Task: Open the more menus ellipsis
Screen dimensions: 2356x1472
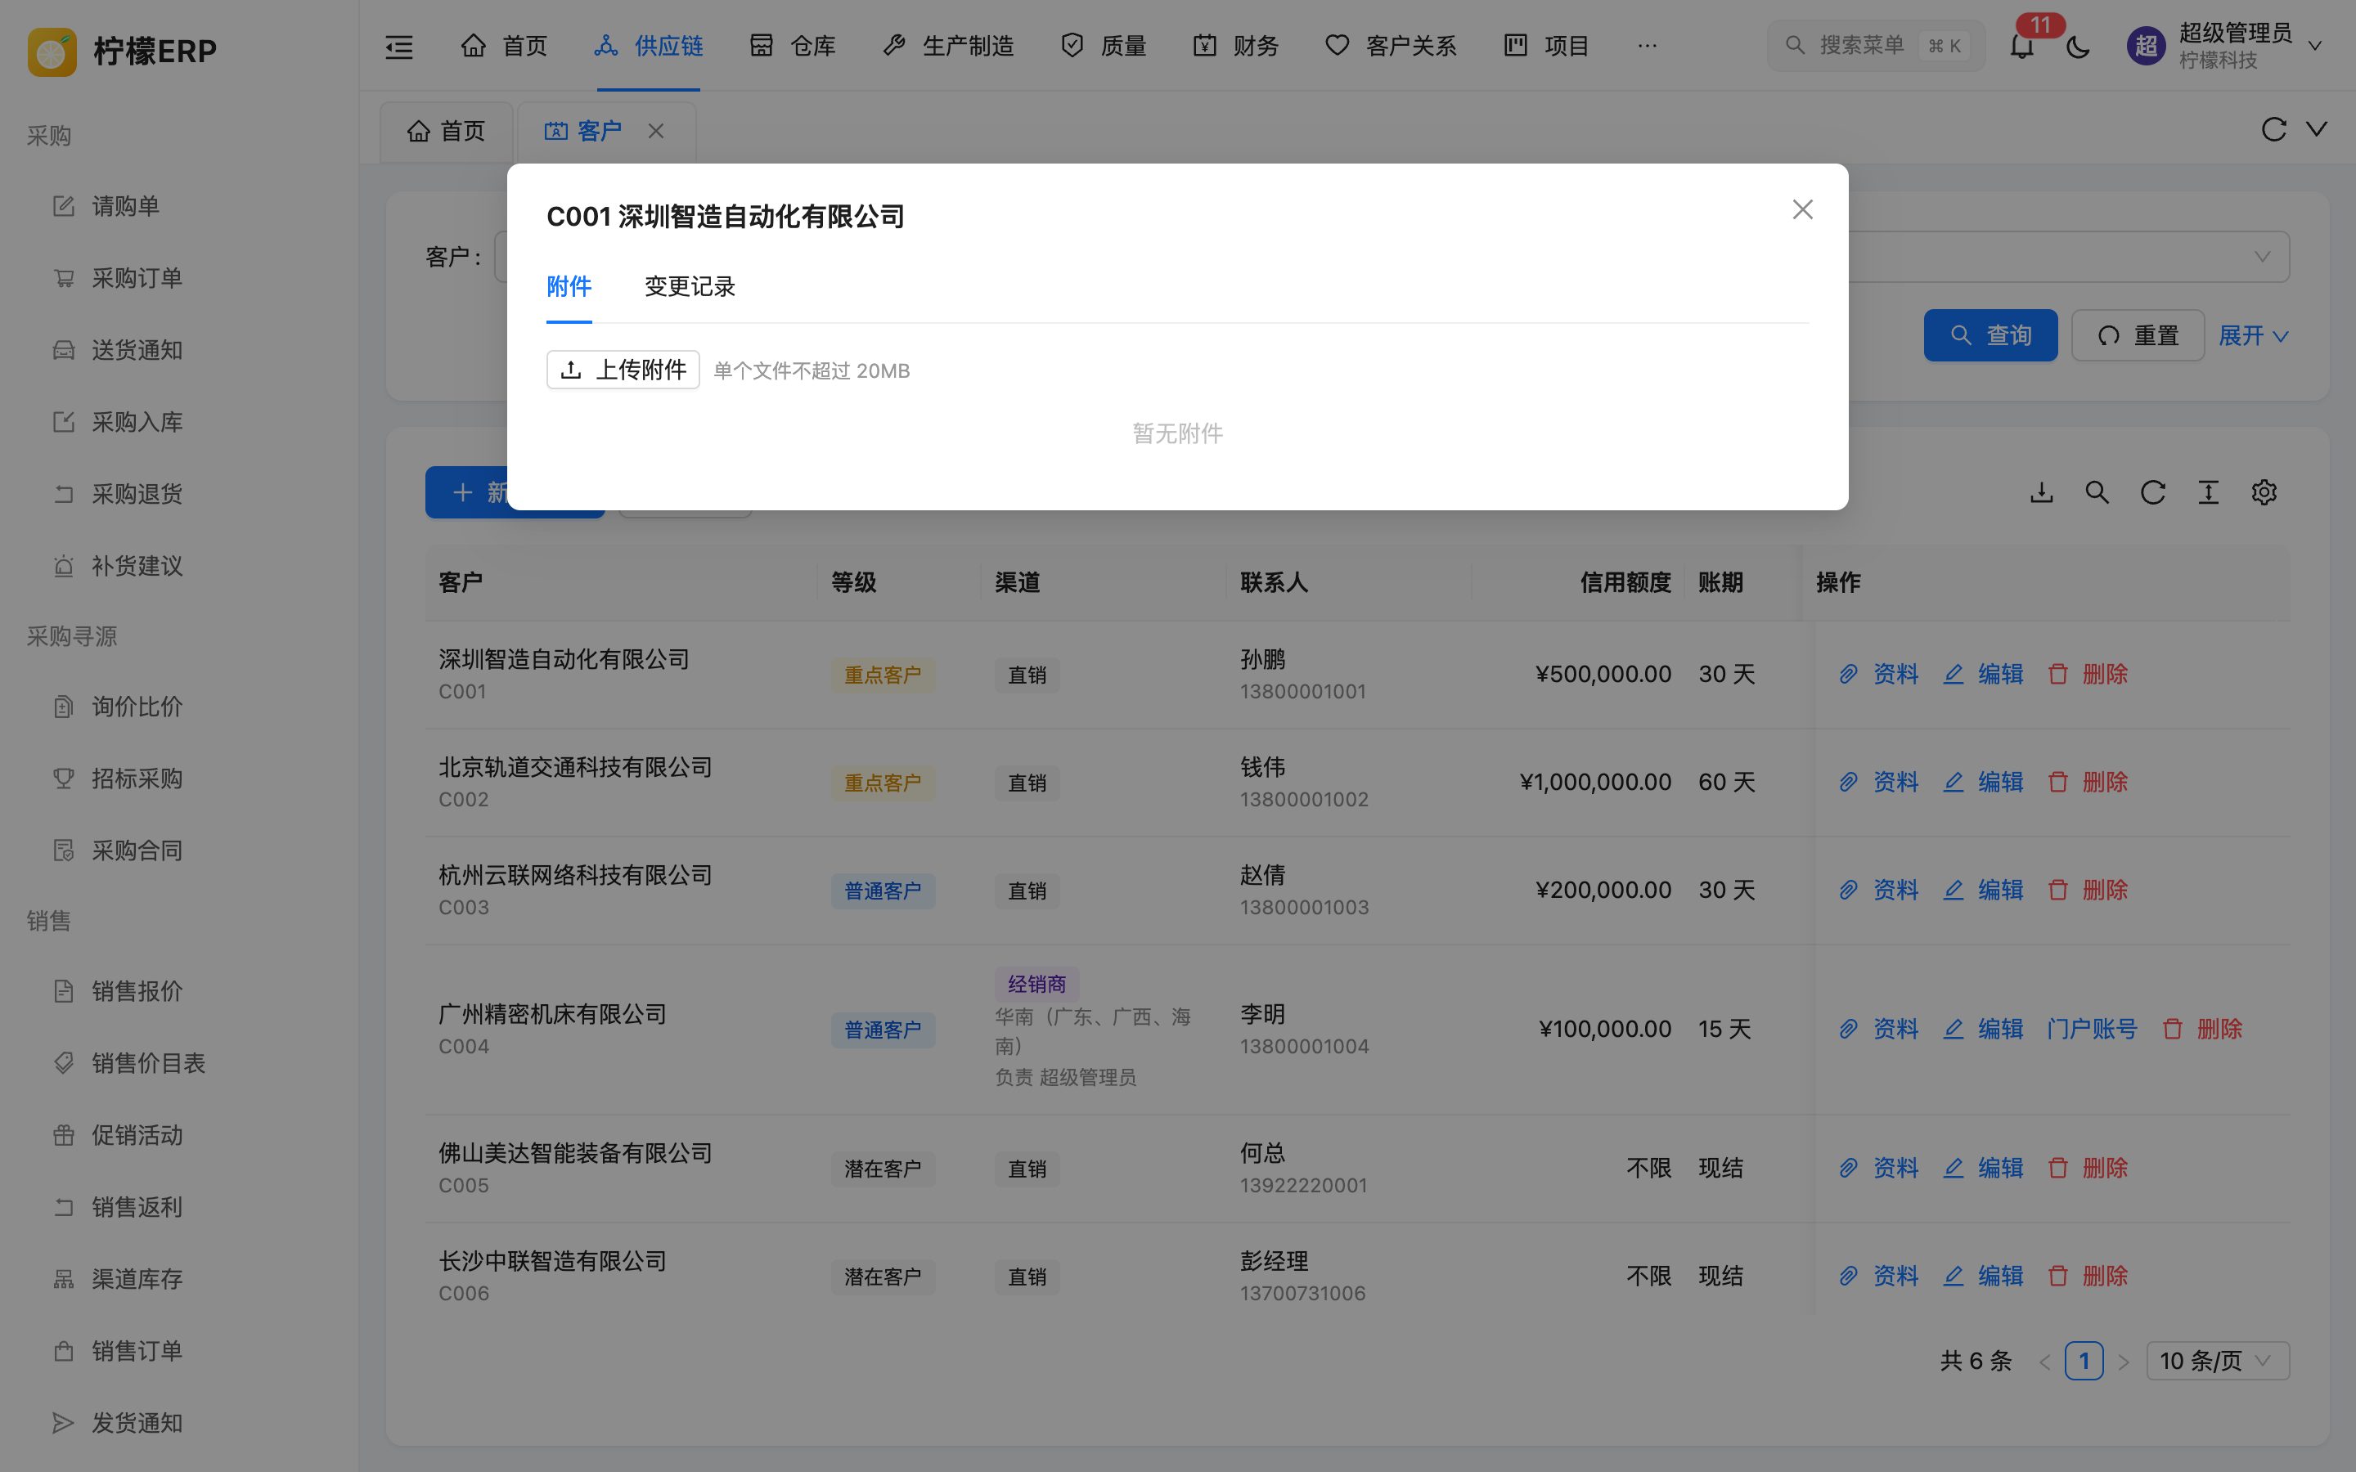Action: pos(1646,46)
